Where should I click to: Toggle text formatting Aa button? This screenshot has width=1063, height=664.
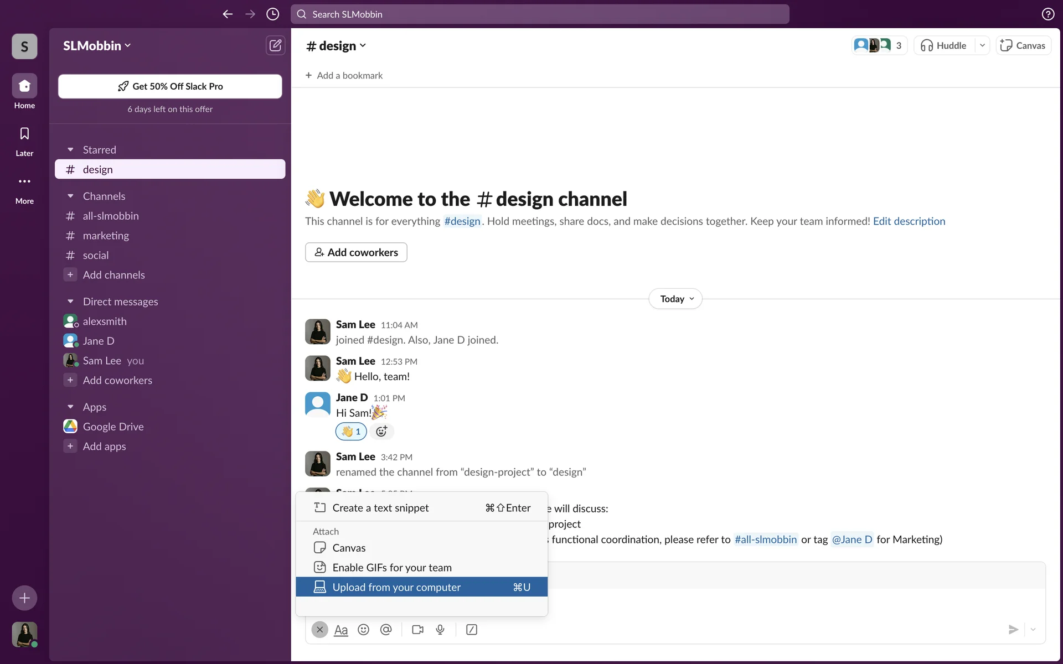pyautogui.click(x=341, y=630)
